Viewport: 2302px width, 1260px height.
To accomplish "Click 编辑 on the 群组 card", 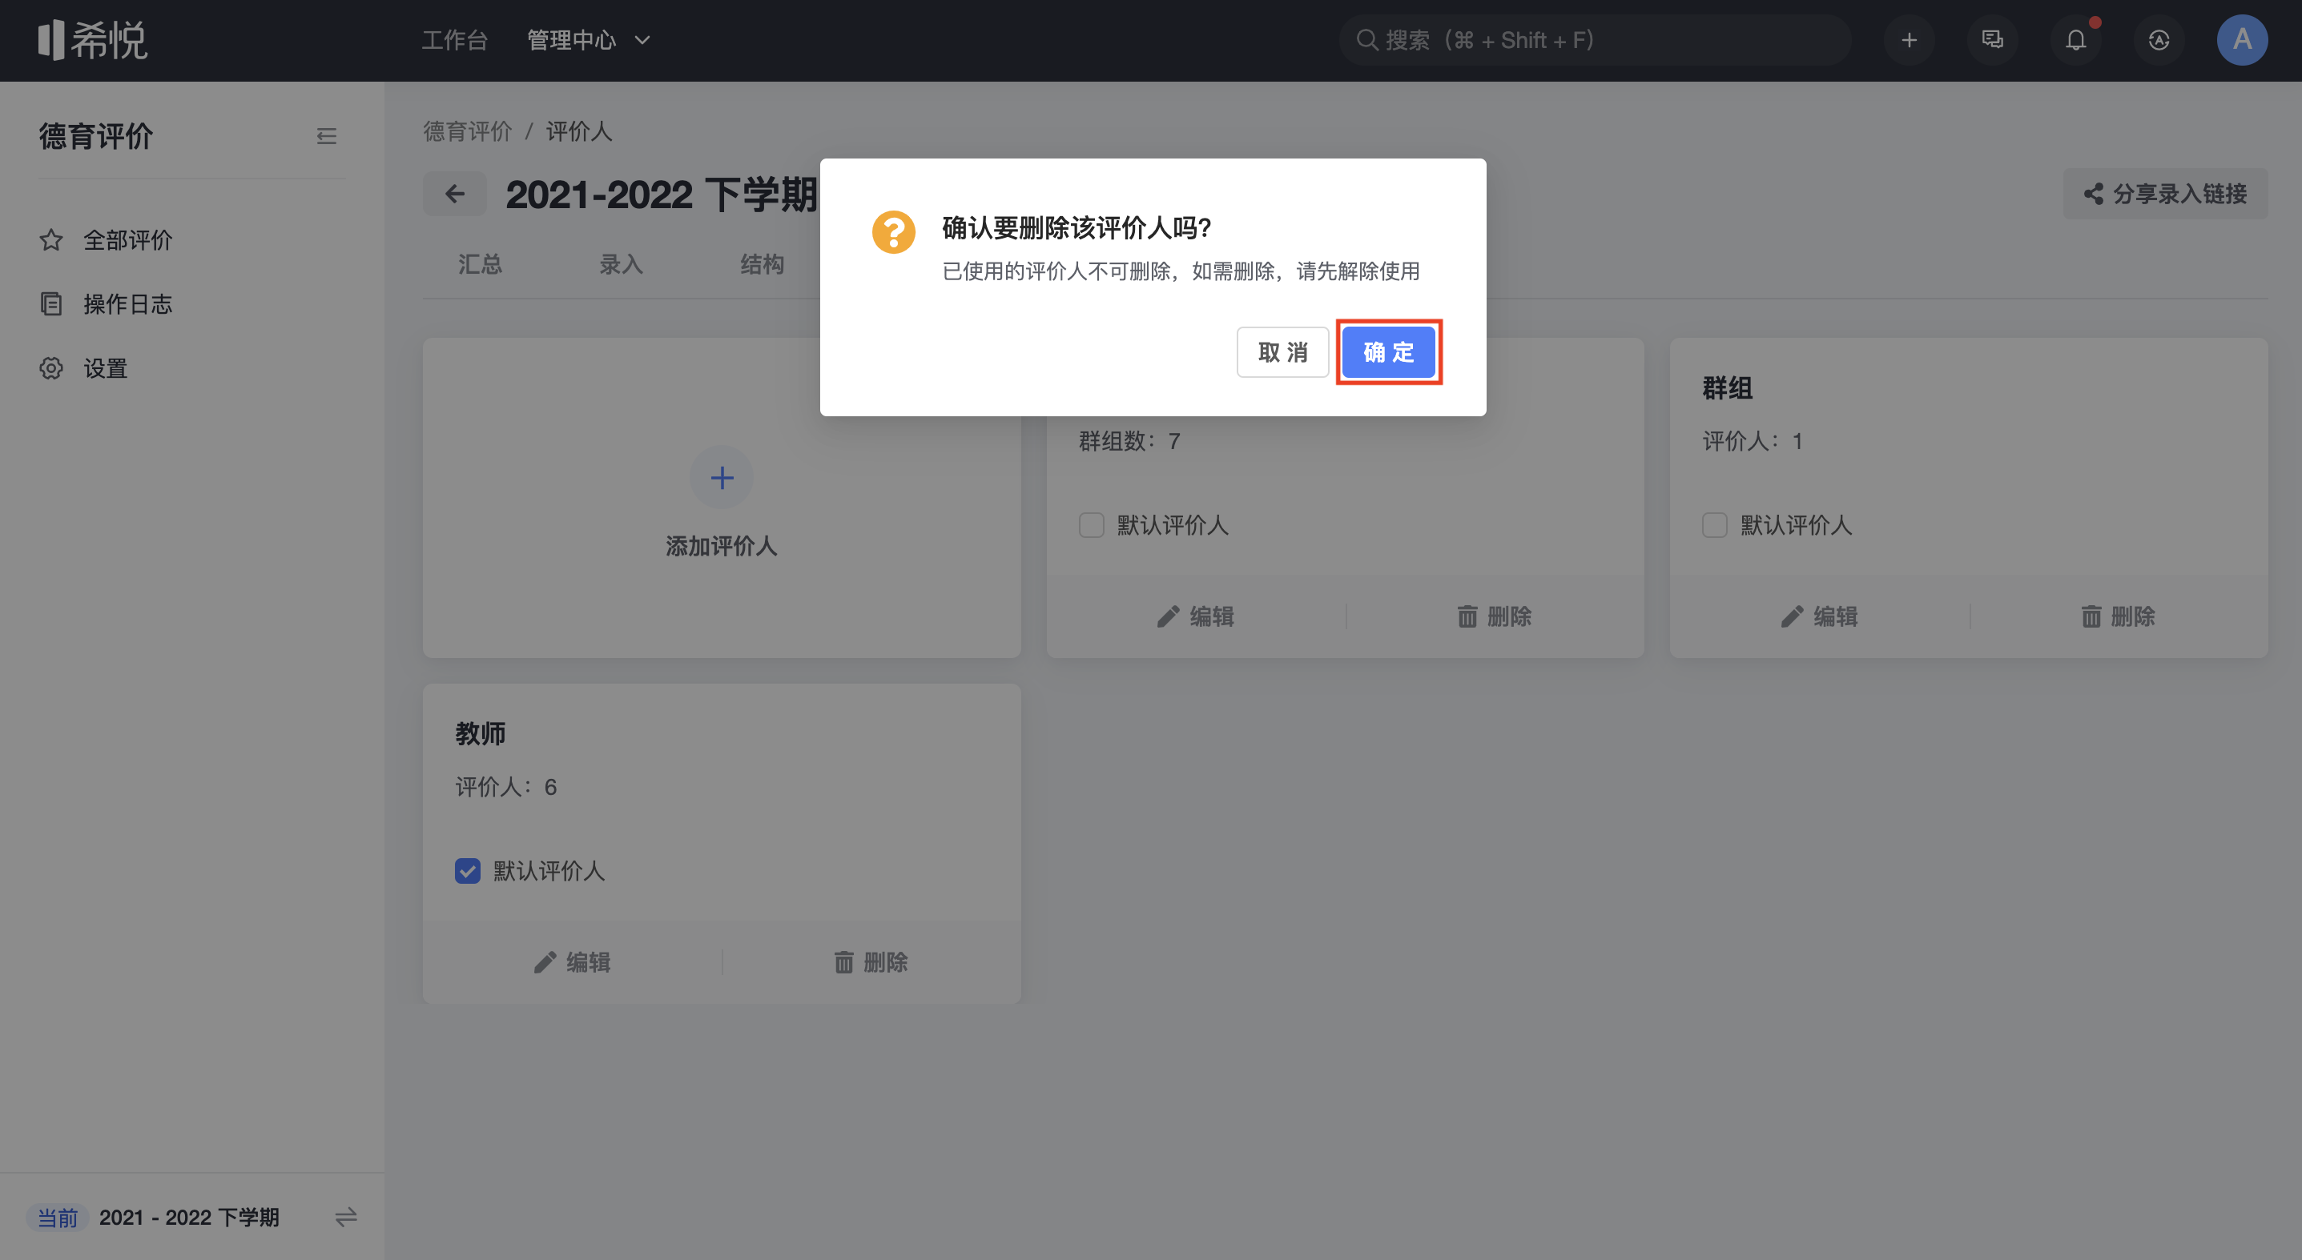I will [1820, 616].
